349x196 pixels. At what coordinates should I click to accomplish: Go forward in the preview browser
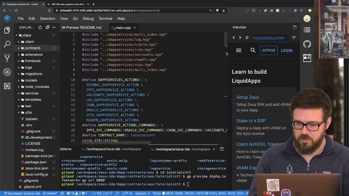240,38
